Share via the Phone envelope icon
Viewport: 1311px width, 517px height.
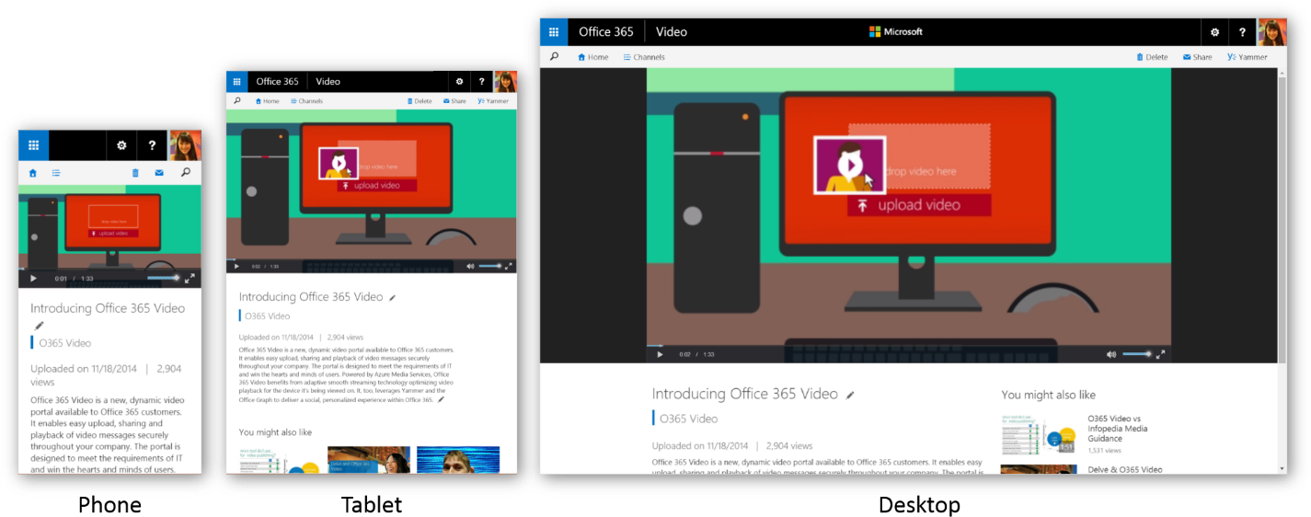click(159, 173)
